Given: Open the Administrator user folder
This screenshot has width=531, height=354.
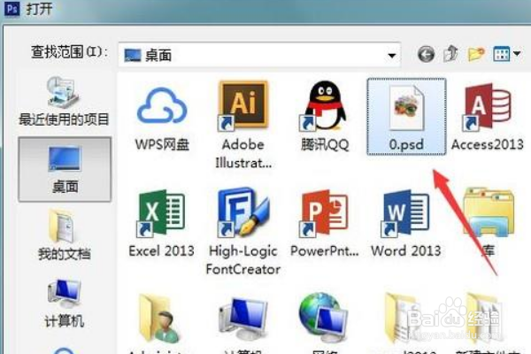Looking at the screenshot, I should click(x=158, y=324).
